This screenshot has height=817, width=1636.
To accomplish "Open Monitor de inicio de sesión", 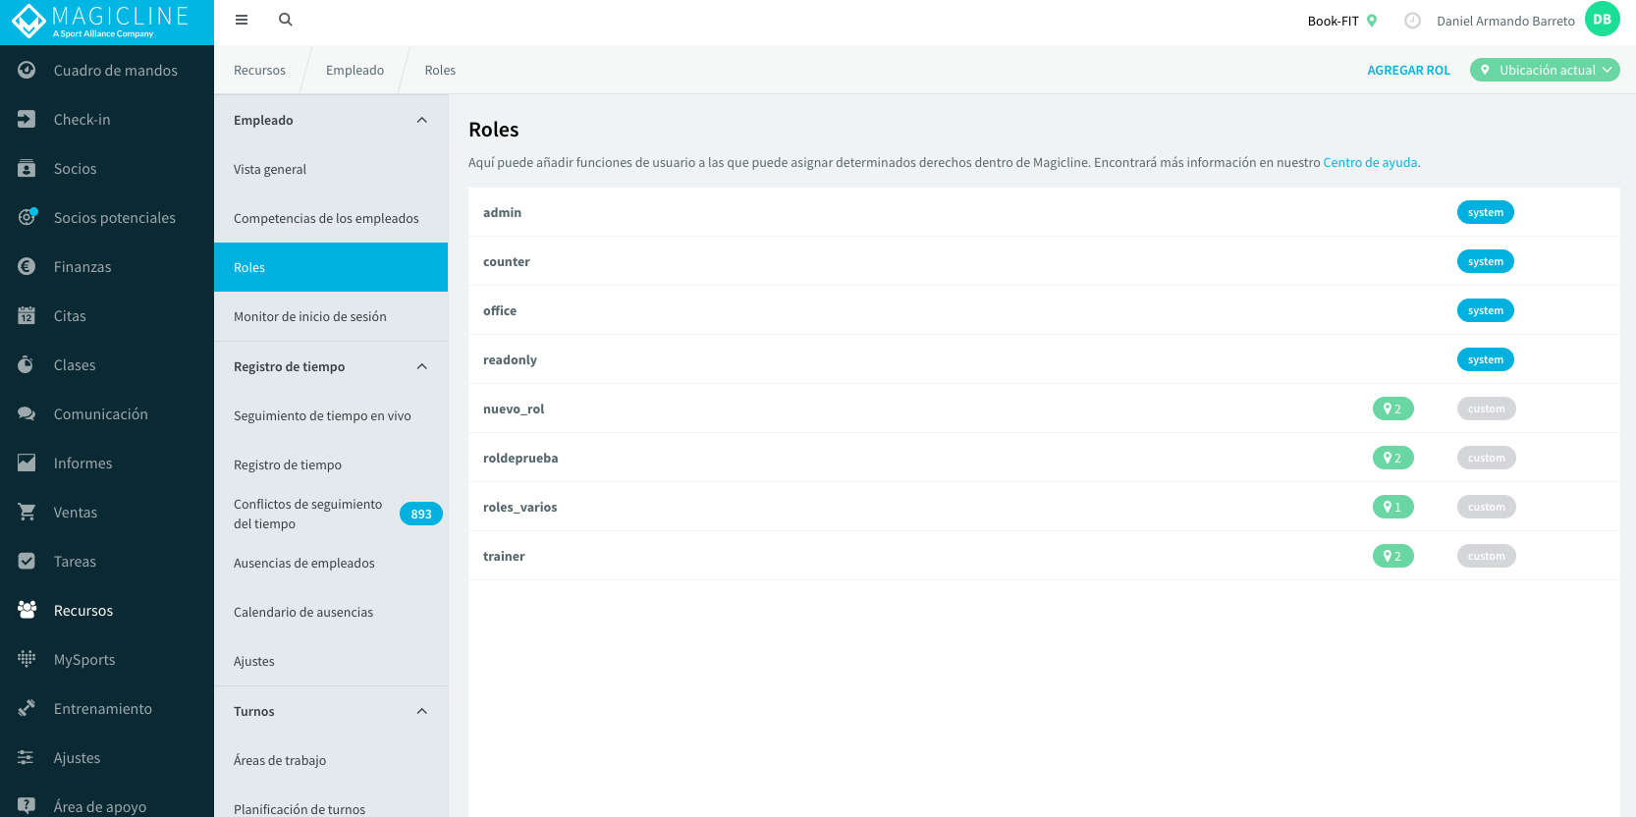I will point(331,316).
